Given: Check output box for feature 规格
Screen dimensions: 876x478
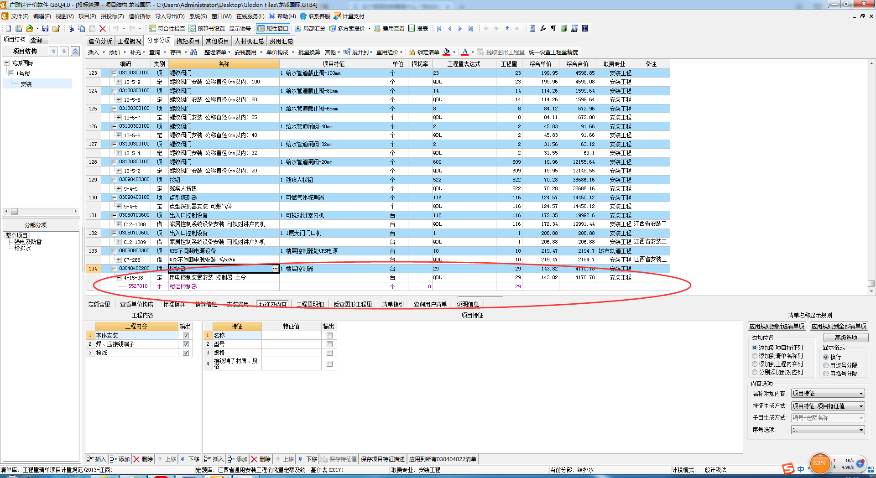Looking at the screenshot, I should pos(329,353).
